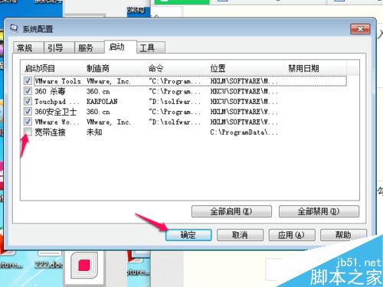383x287 pixels.
Task: Click the 全部禁用 button
Action: click(x=319, y=211)
